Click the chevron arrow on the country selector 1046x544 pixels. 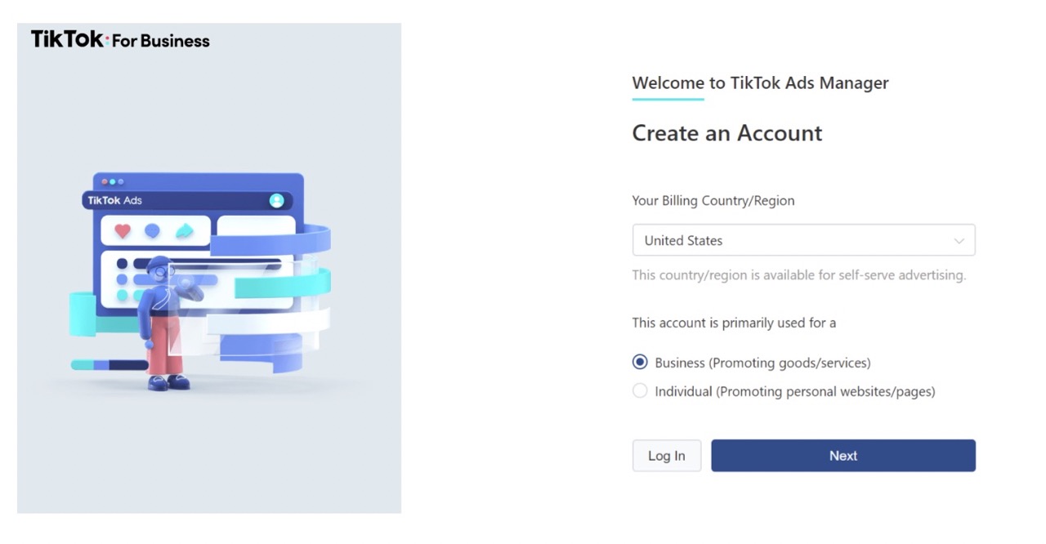[x=959, y=241]
